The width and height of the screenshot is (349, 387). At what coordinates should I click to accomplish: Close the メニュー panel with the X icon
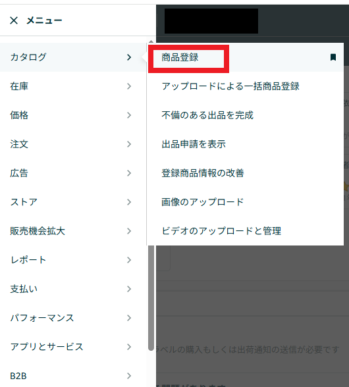tap(14, 20)
